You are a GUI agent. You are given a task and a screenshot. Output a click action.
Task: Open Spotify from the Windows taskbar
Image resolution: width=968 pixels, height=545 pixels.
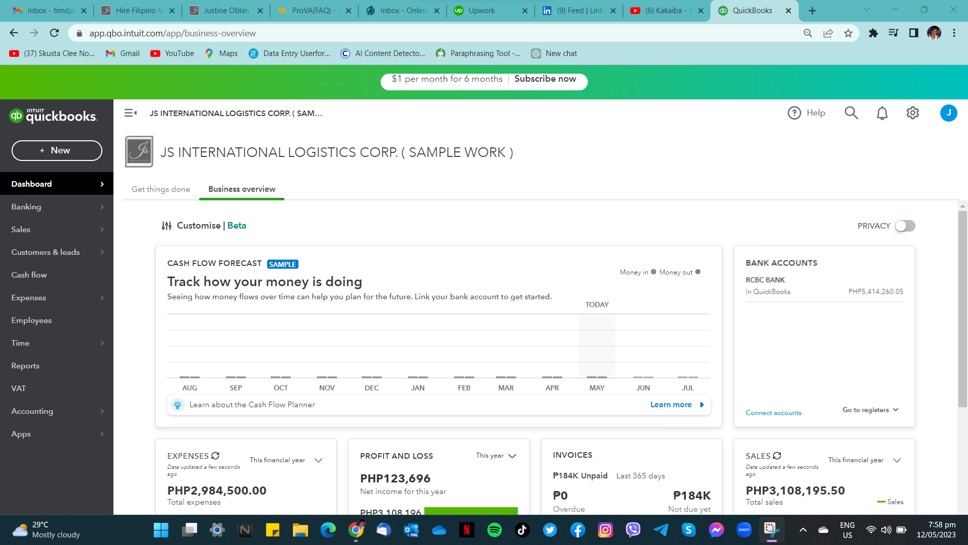pyautogui.click(x=494, y=530)
